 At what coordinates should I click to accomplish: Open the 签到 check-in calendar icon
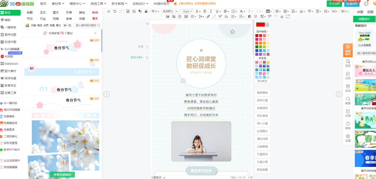point(348,63)
